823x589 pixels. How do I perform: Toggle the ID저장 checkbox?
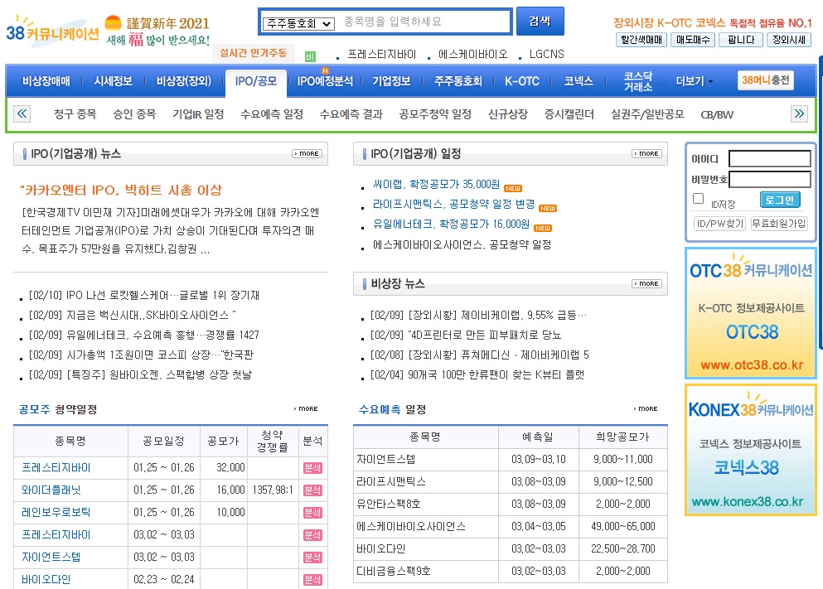(x=698, y=198)
